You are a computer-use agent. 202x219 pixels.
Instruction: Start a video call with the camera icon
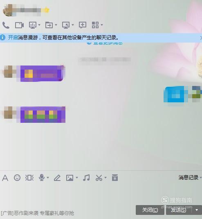tap(19, 25)
